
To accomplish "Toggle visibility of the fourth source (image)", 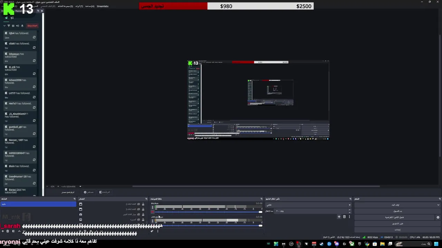I will 139,219.
